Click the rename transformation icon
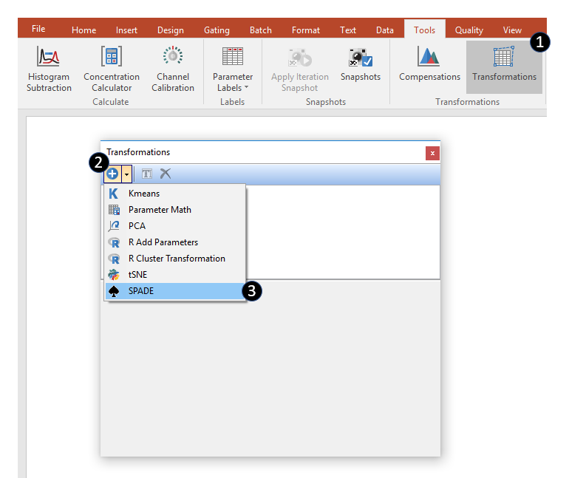The image size is (569, 478). (x=147, y=174)
